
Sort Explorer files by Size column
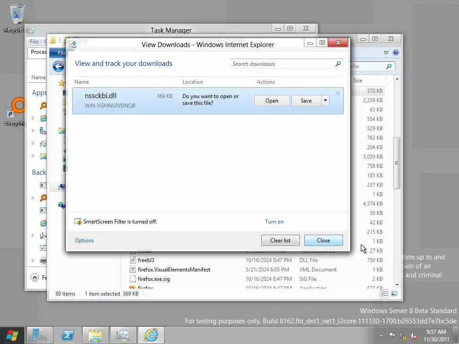click(358, 81)
